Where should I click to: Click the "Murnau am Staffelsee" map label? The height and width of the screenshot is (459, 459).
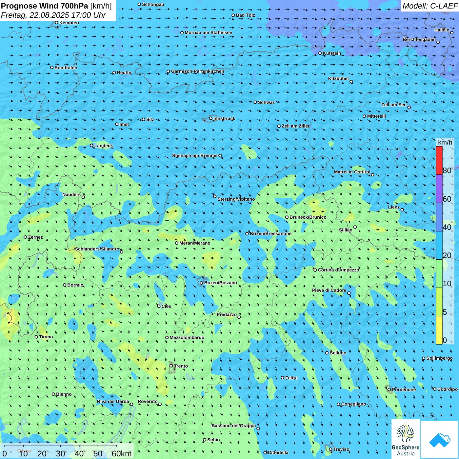point(208,32)
